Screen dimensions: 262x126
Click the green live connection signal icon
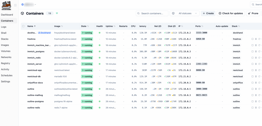[x=57, y=13]
